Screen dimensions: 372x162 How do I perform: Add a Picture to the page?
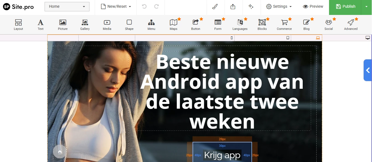pos(63,24)
